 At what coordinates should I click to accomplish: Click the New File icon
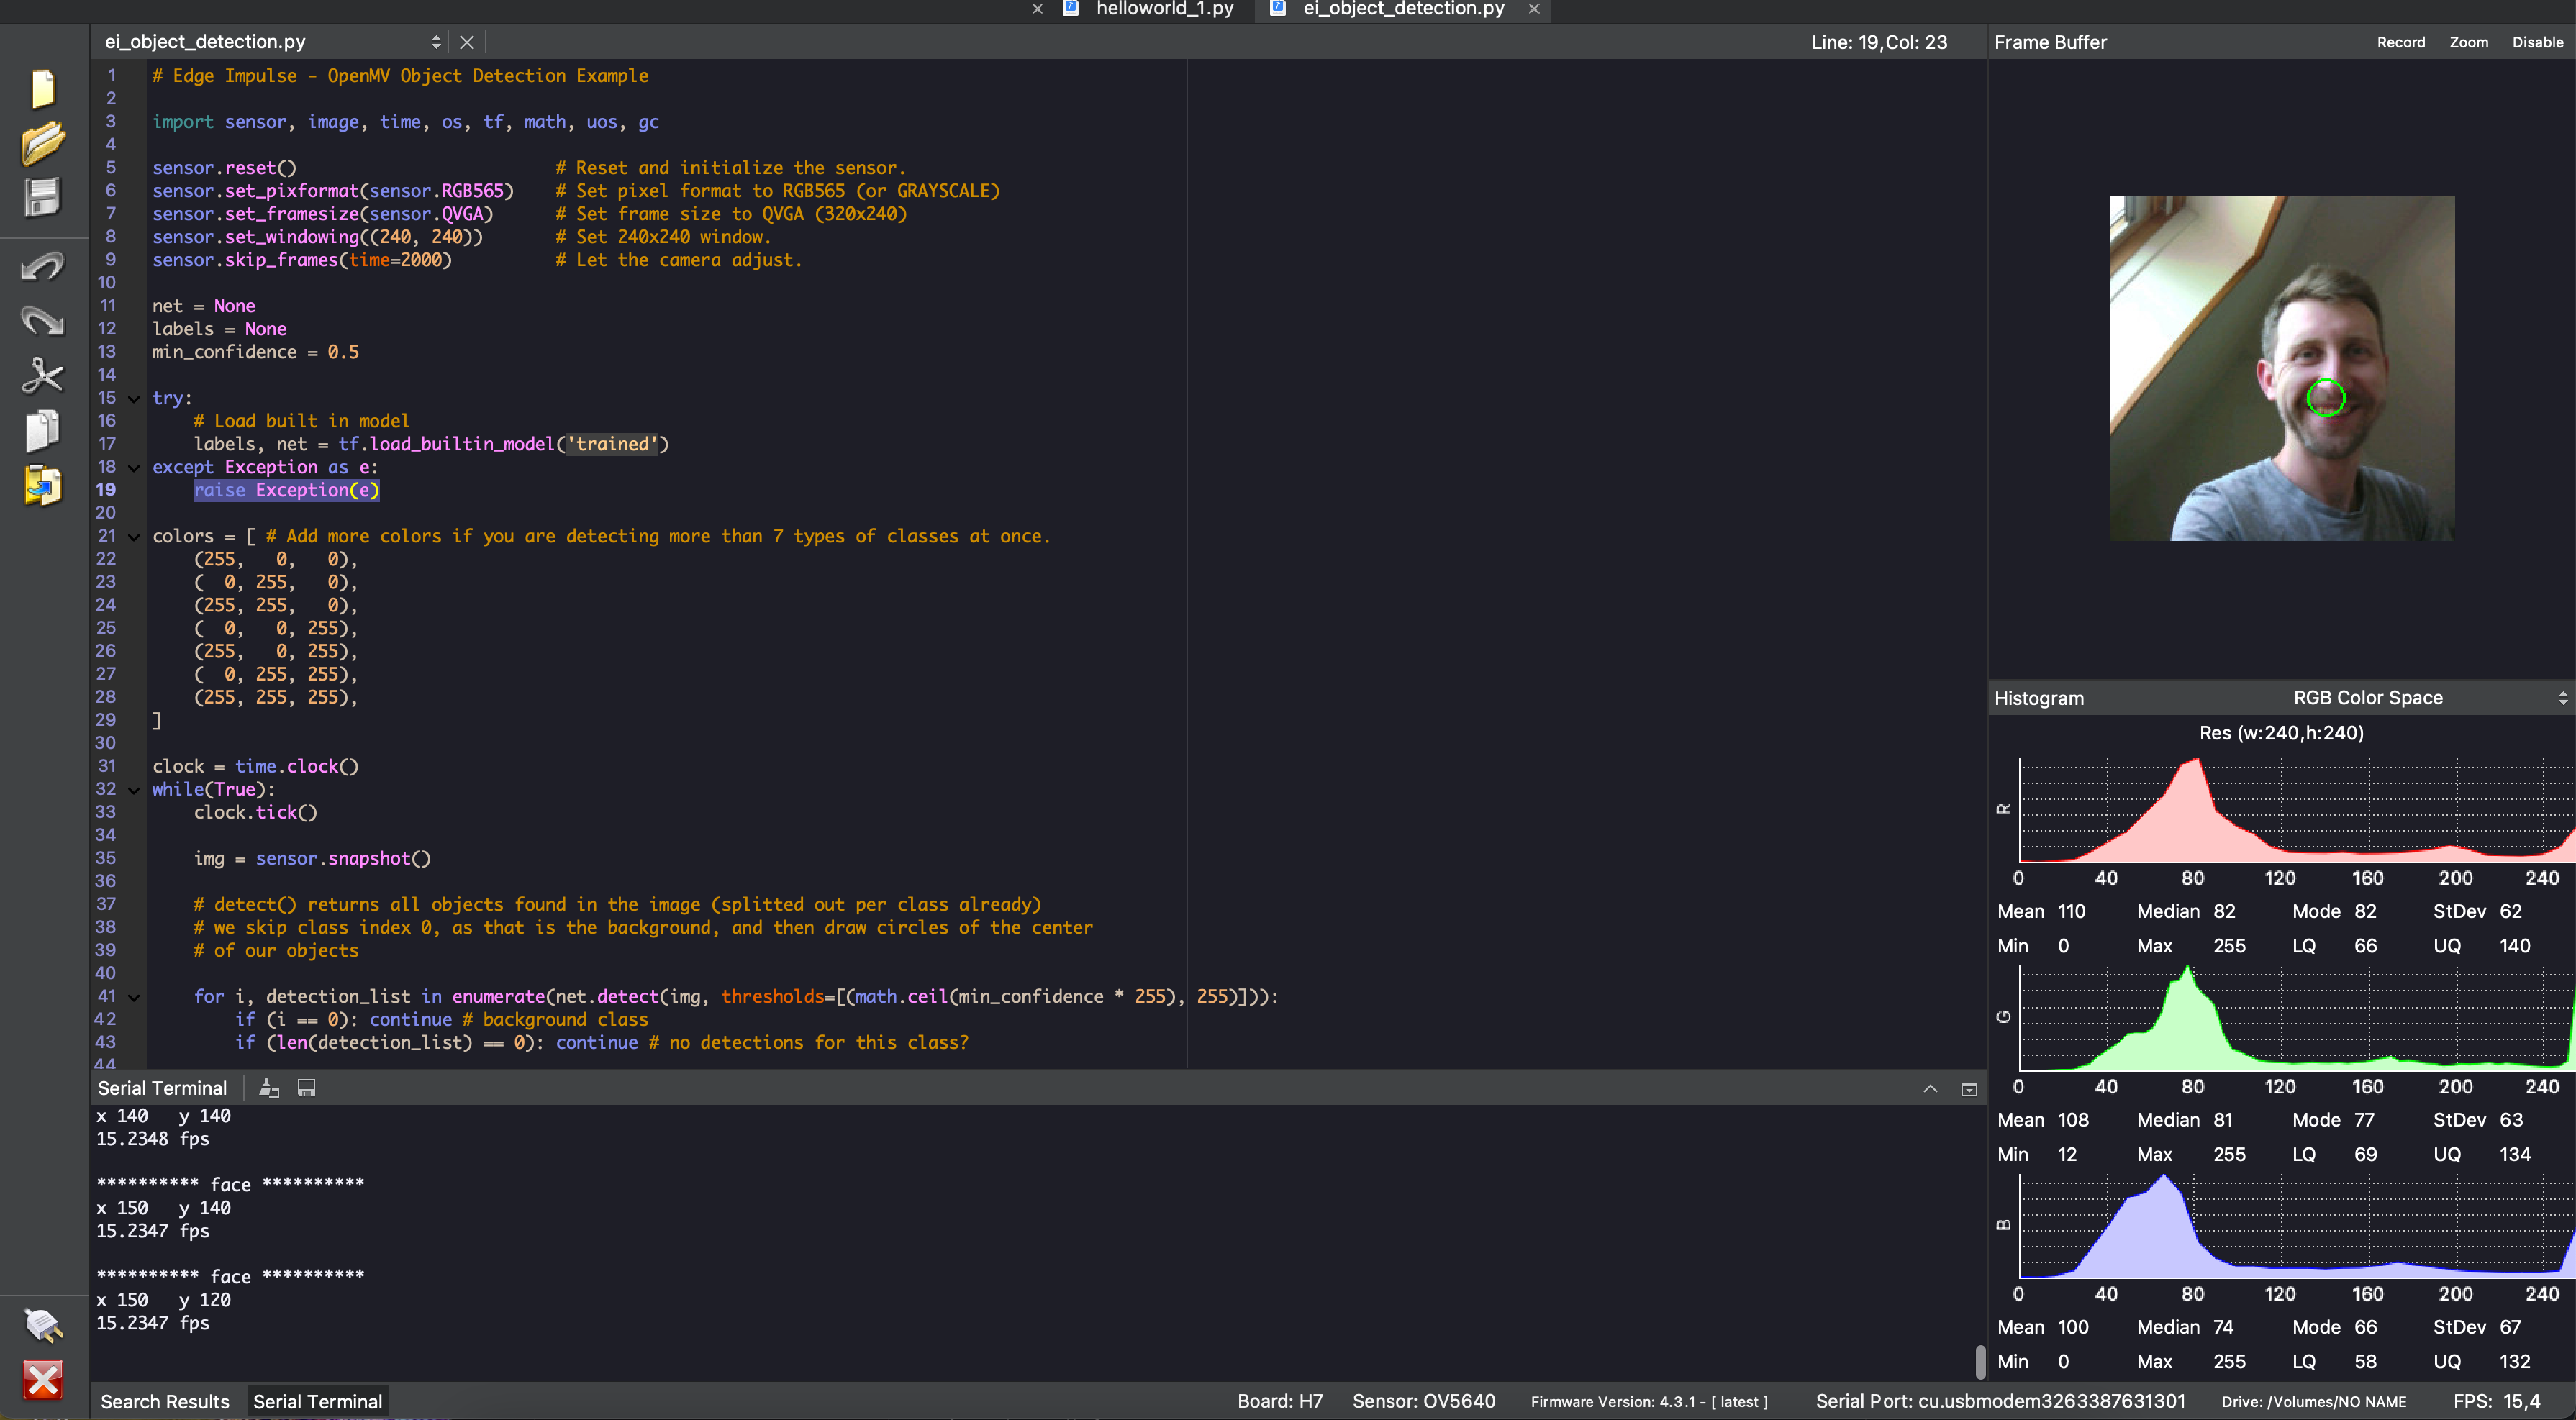(42, 89)
